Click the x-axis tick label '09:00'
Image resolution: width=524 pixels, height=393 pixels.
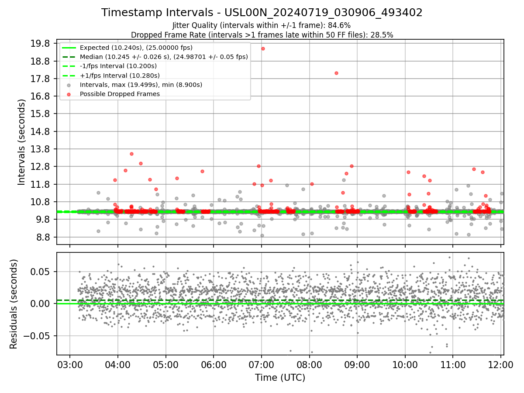point(357,365)
